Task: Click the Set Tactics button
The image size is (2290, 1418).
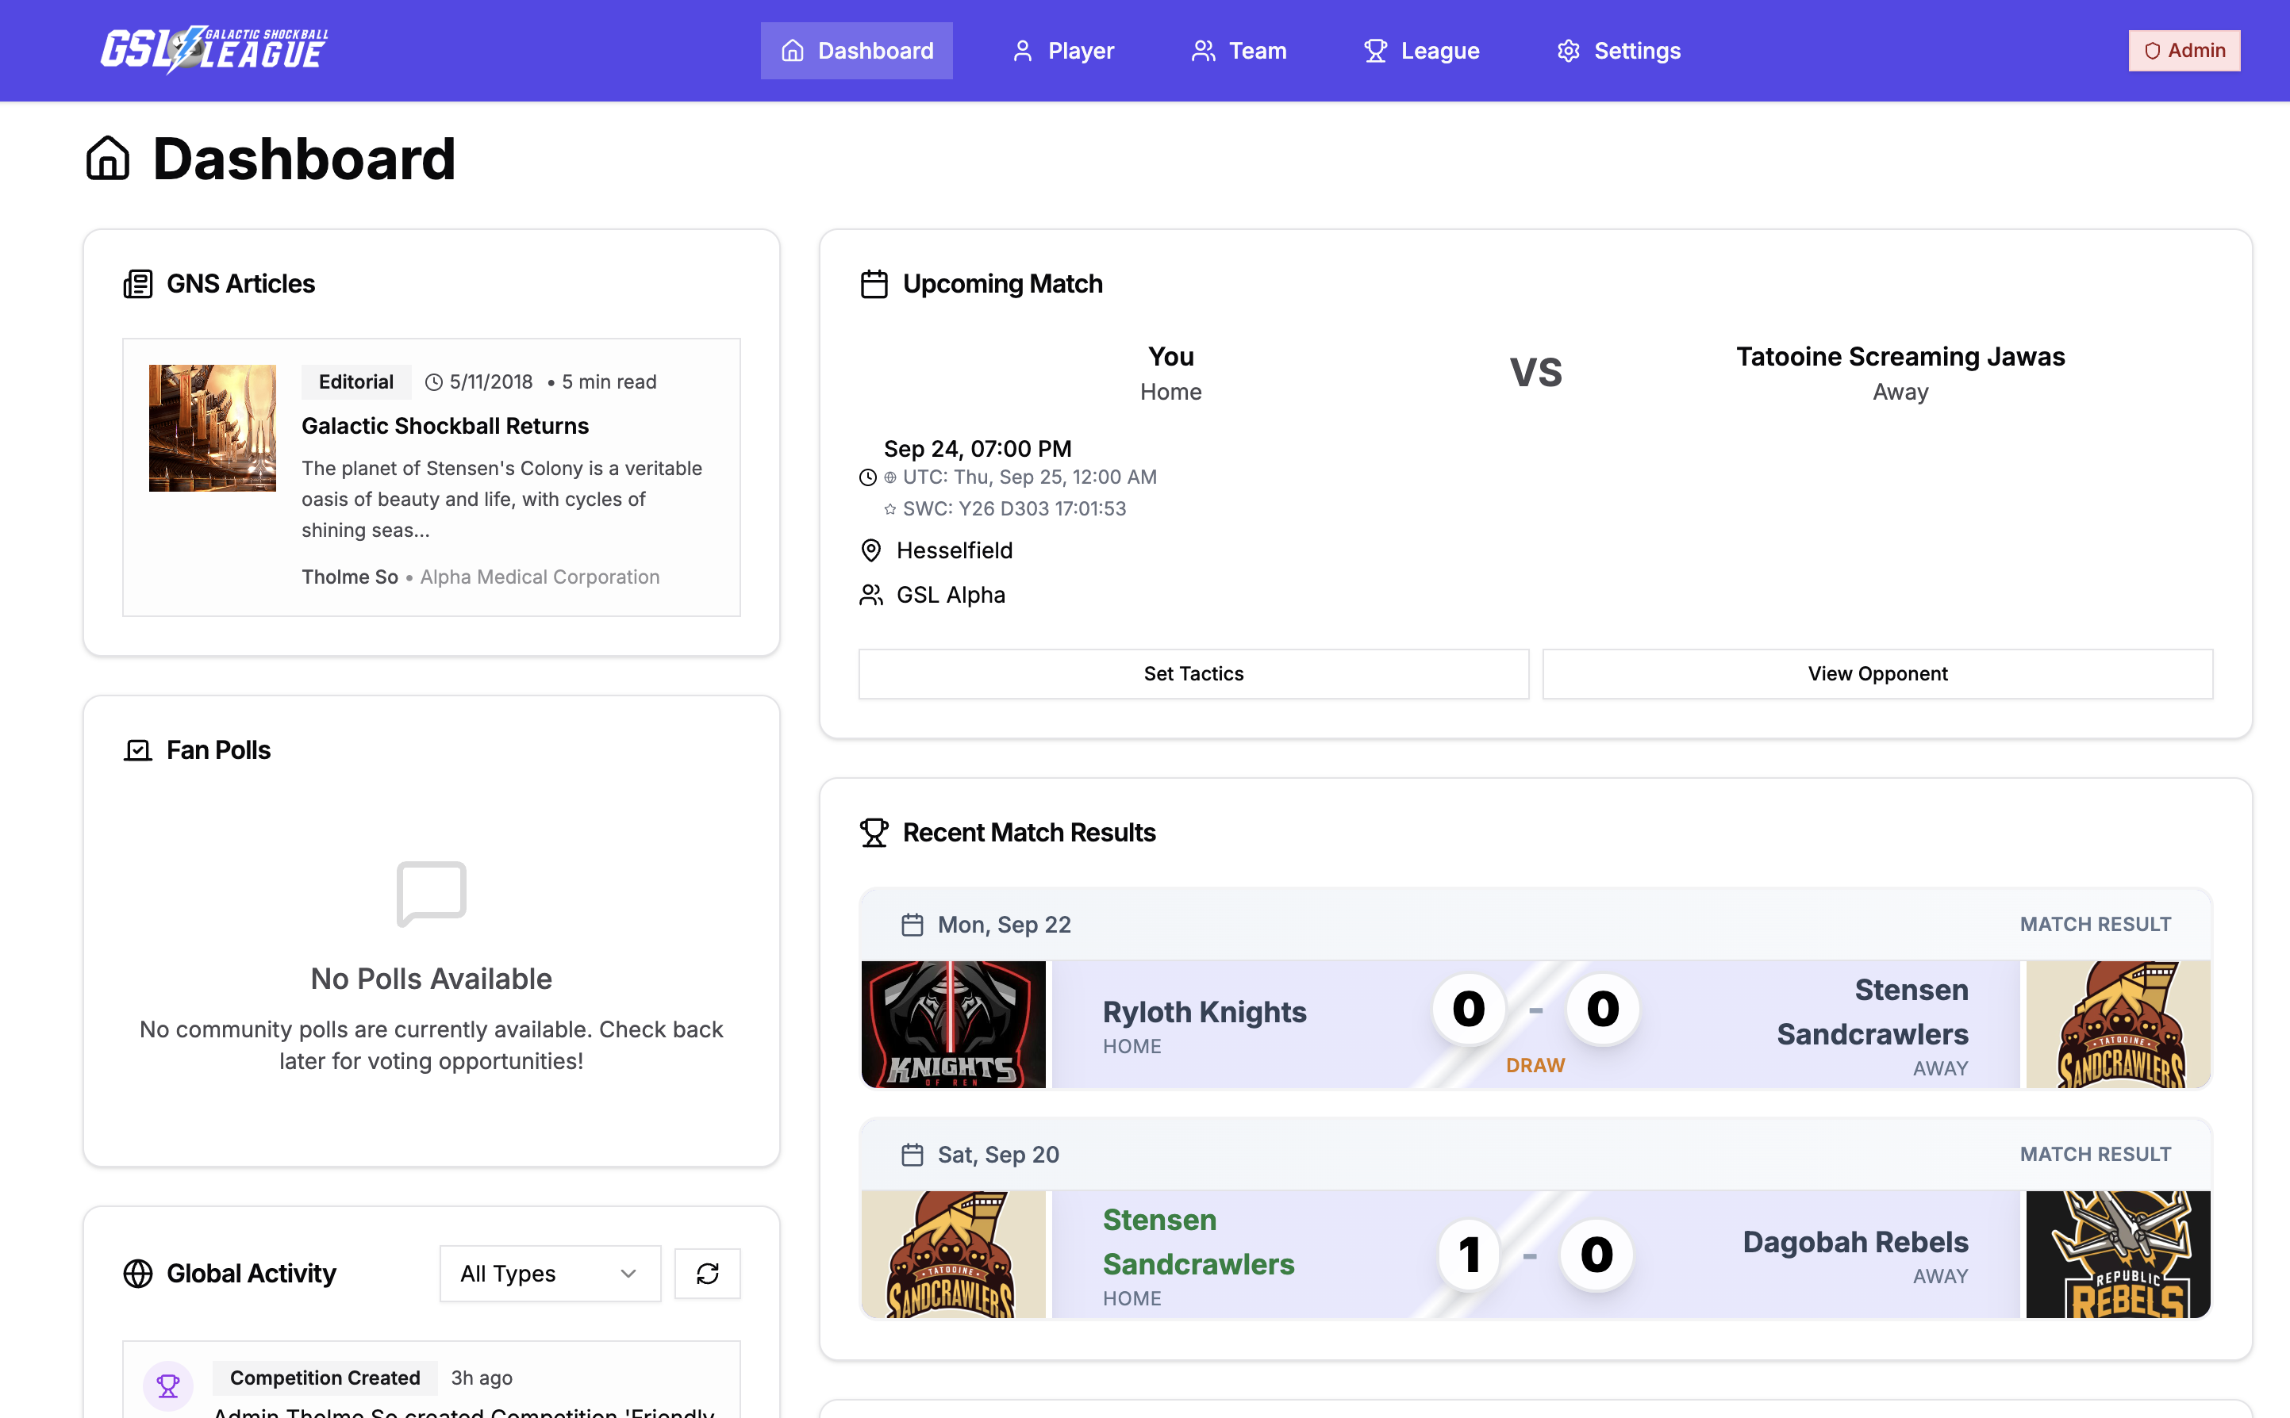Action: (1193, 673)
